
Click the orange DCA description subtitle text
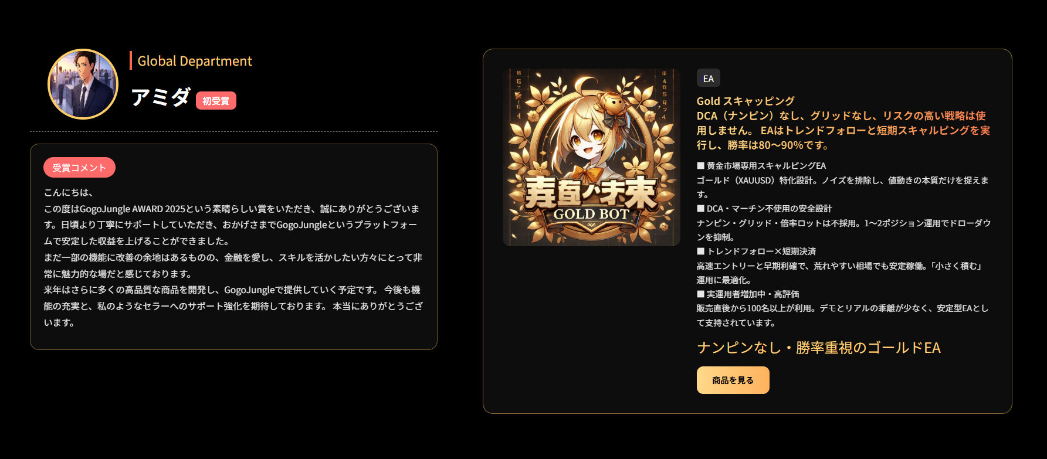[843, 130]
